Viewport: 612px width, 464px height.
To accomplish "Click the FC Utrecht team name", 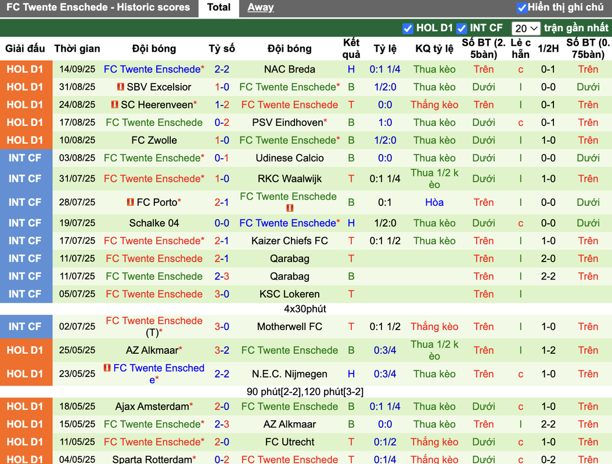I will (290, 442).
